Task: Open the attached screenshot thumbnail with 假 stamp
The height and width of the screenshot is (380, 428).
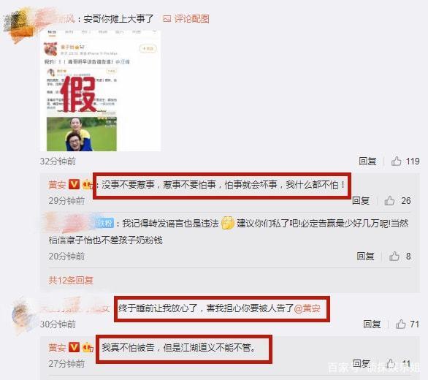Action: coord(100,91)
